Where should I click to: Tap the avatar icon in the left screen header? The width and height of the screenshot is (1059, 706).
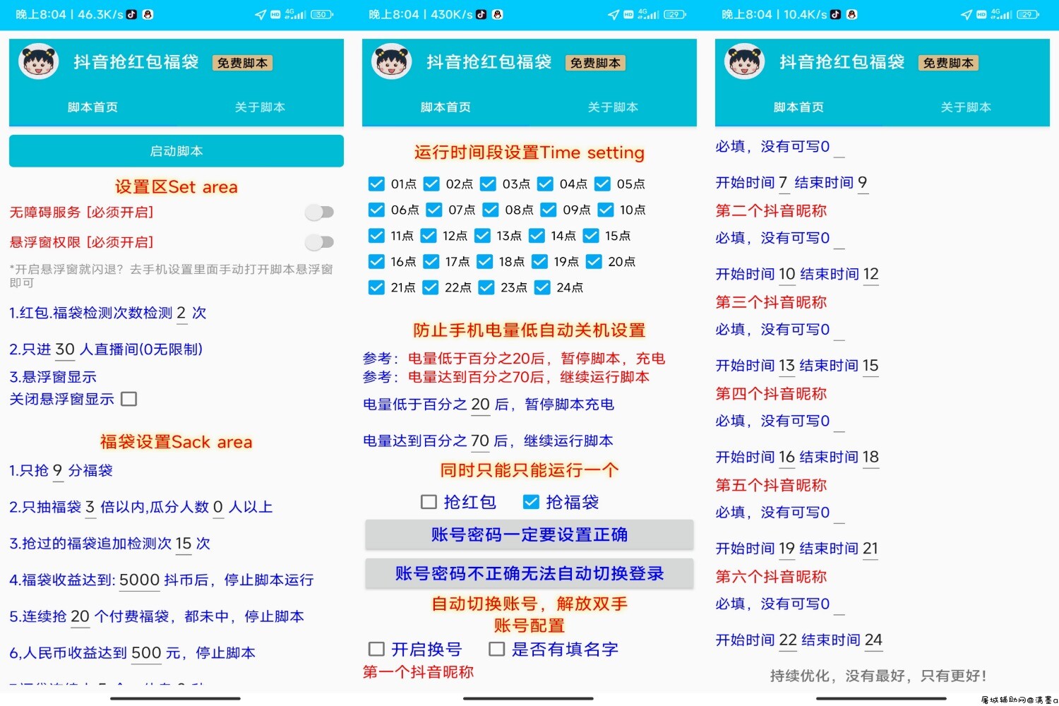click(x=39, y=61)
